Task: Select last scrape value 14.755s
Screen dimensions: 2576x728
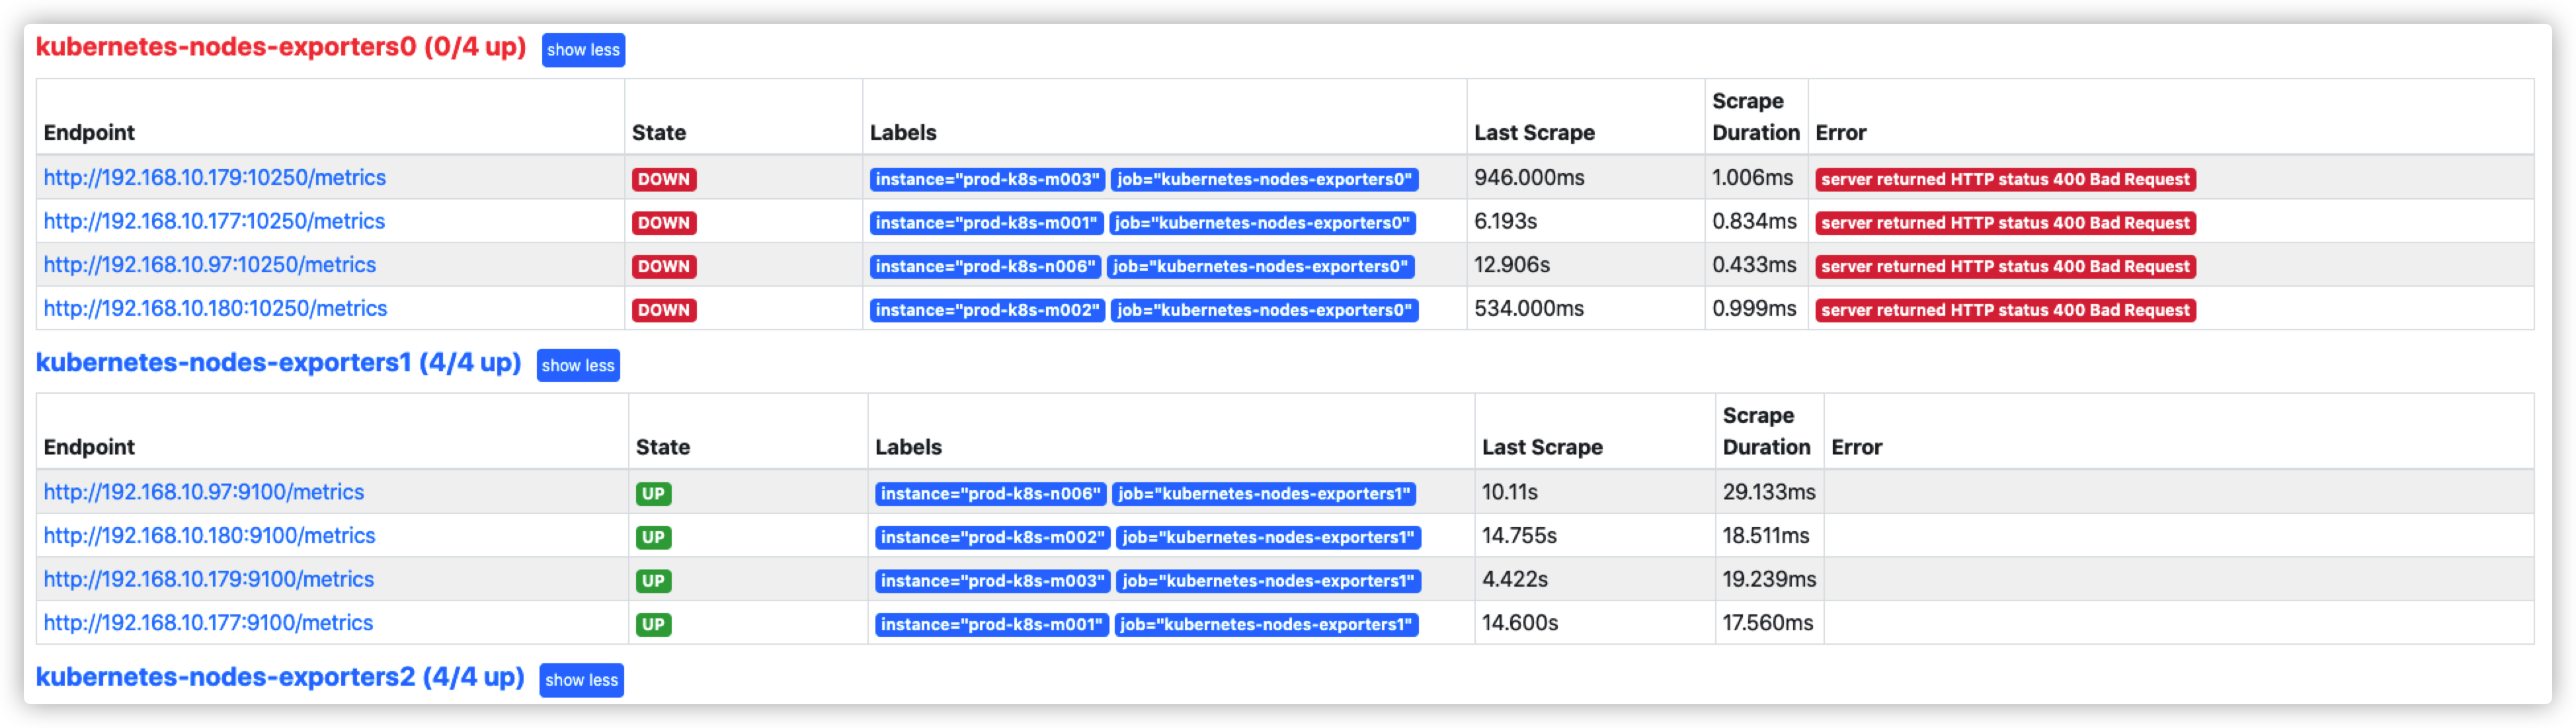Action: (1519, 536)
